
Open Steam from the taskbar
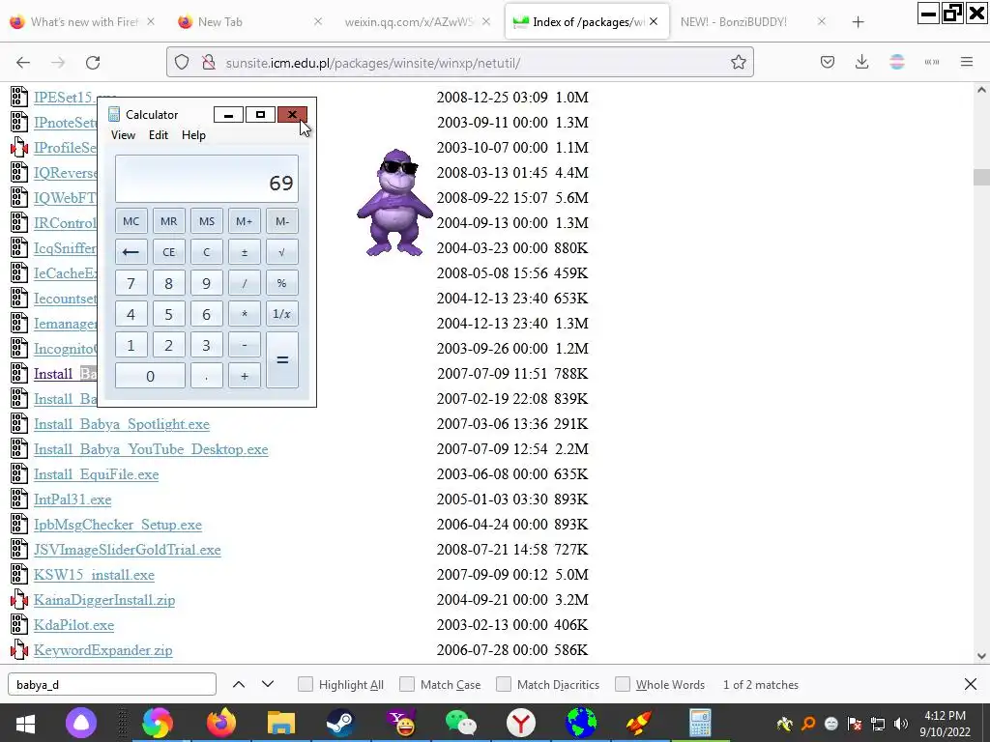click(x=341, y=723)
